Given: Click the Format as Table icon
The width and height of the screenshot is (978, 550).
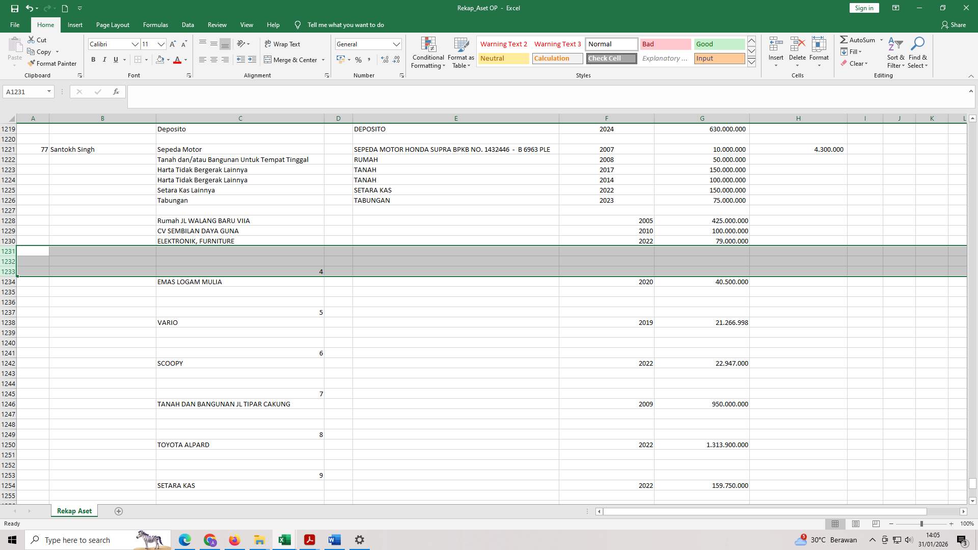Looking at the screenshot, I should [460, 52].
